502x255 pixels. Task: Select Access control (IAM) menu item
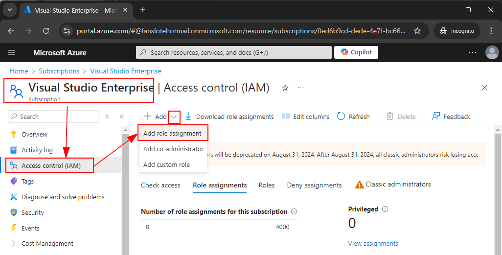(x=61, y=165)
